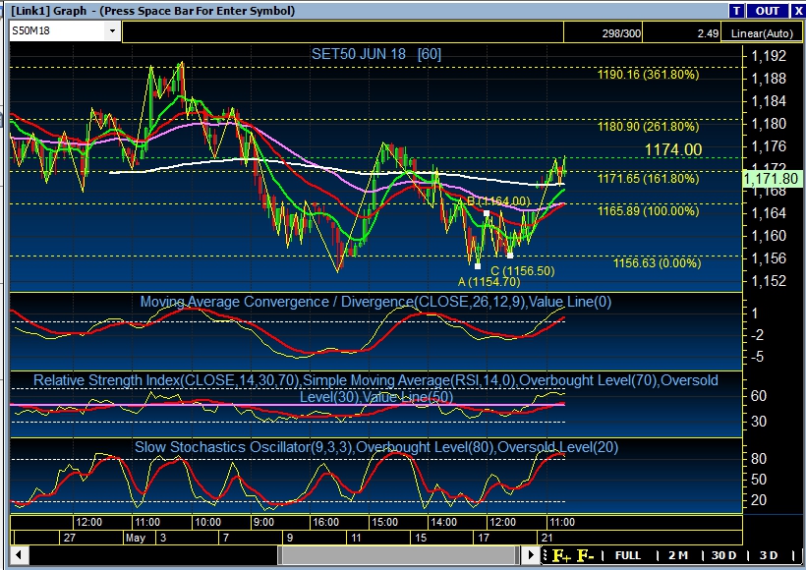Toggle the Linear(Auto) scale mode
Image resolution: width=806 pixels, height=570 pixels.
coord(762,33)
